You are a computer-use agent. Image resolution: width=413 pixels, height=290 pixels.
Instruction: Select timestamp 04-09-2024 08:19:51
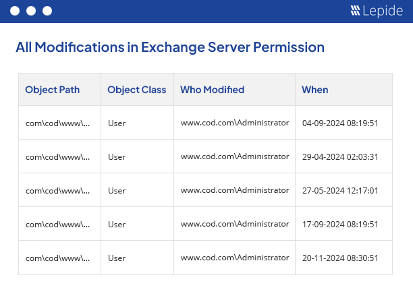coord(340,123)
